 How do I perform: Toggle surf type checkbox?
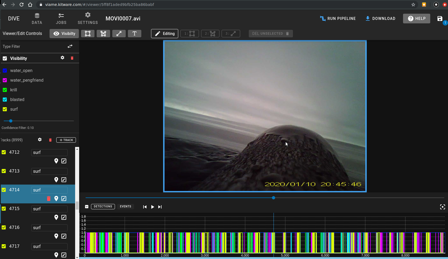5,109
